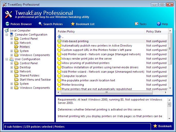Expand Control Panel under Computer Configuration
The image size is (176, 132).
12,39
